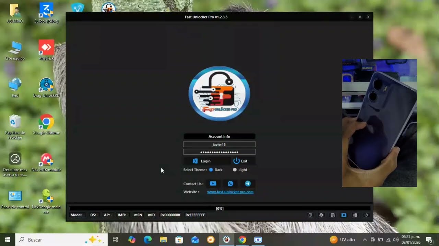The width and height of the screenshot is (439, 246).
Task: Open the Nck MTK module desktop shortcut
Action: (x=46, y=162)
